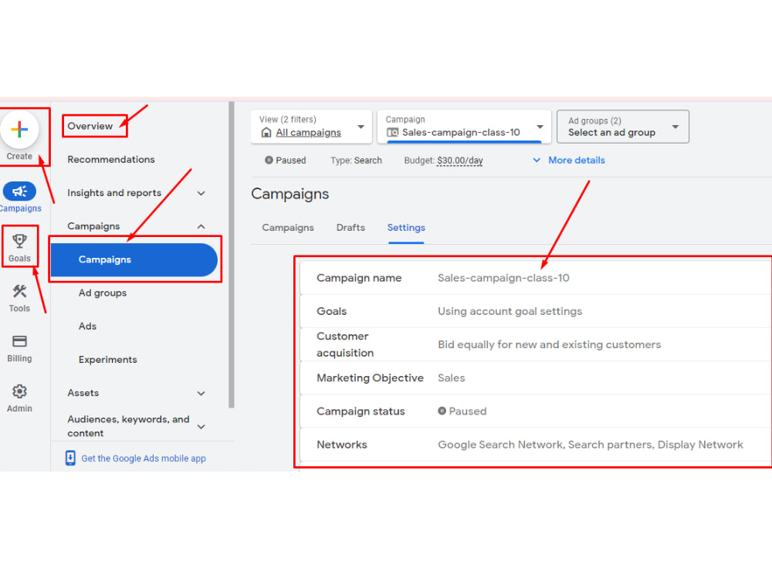The image size is (772, 579).
Task: Click the paused icon in Campaign status row
Action: [x=442, y=411]
